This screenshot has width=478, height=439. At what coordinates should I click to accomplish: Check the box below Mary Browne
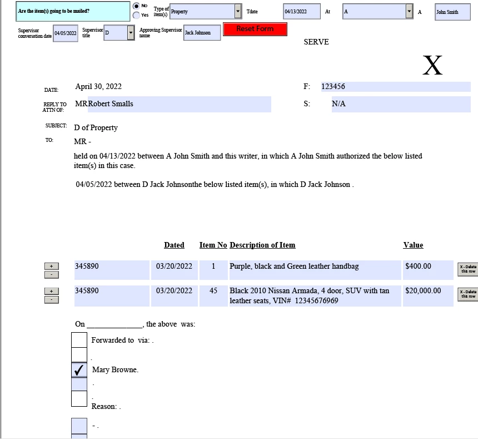tap(79, 384)
